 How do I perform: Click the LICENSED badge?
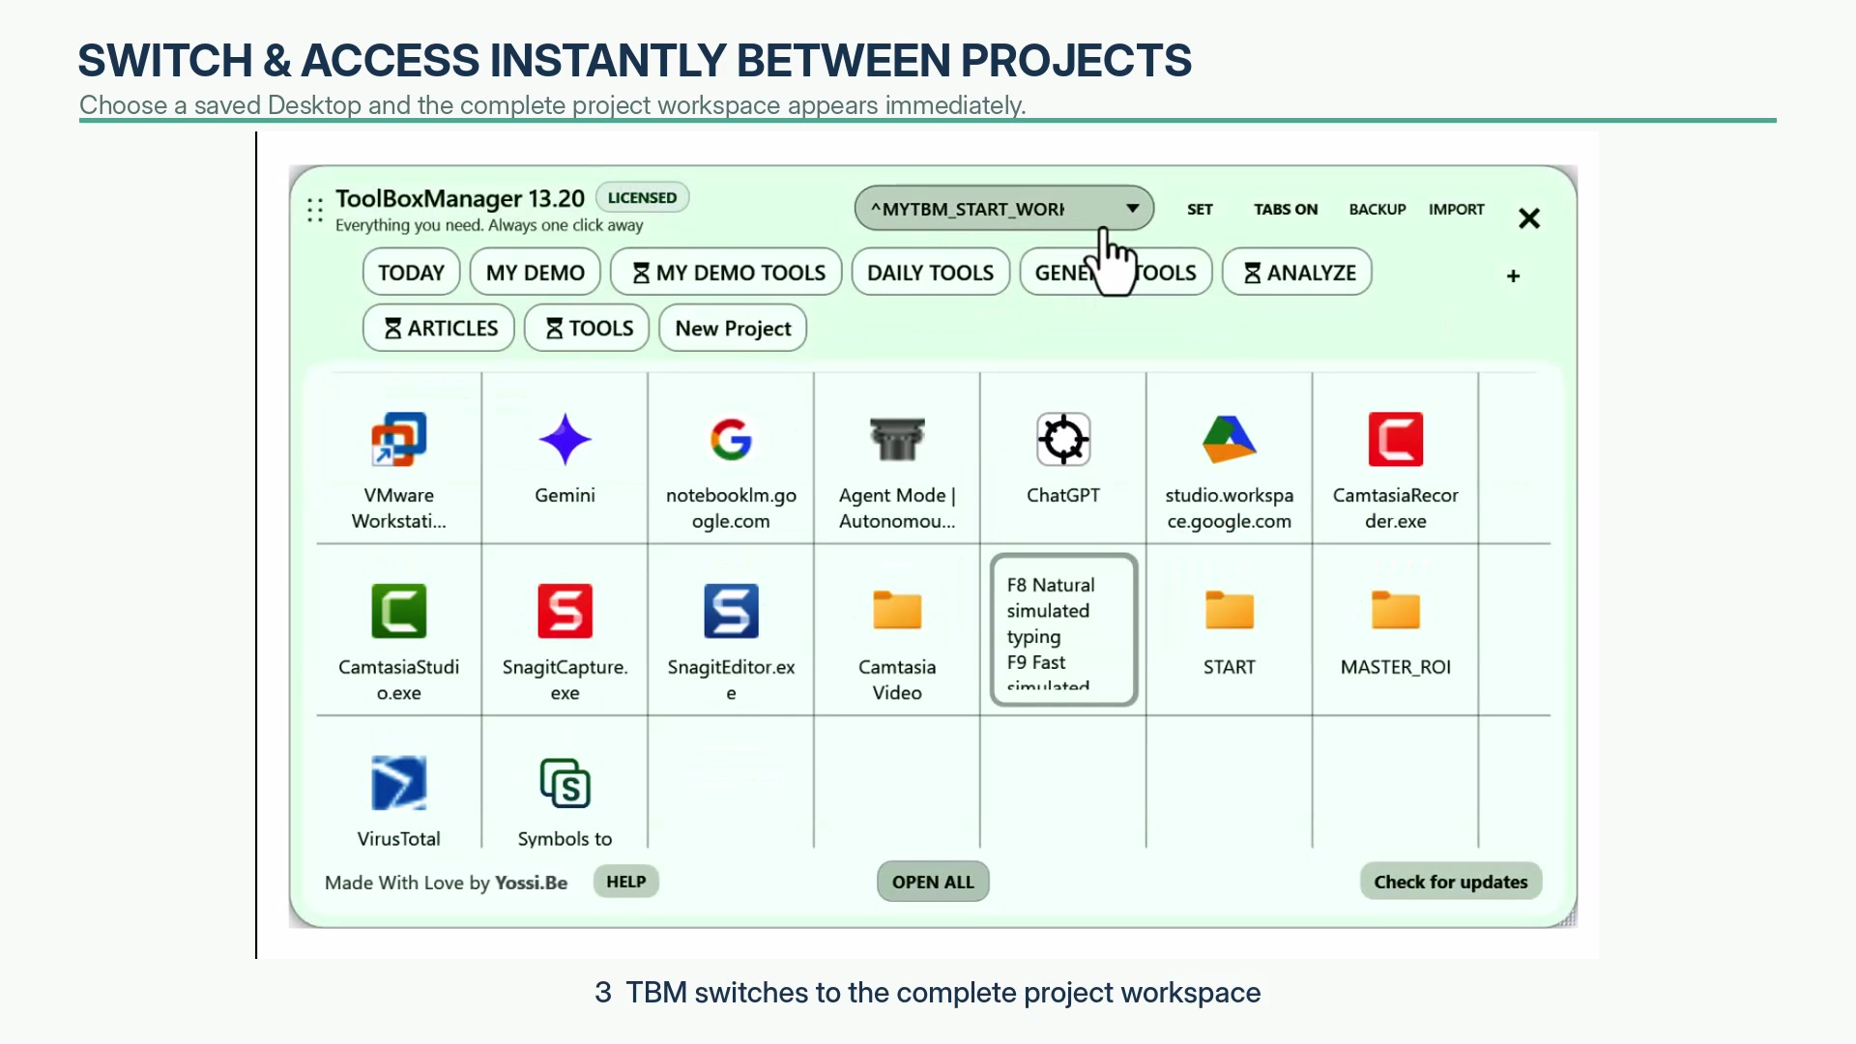tap(643, 197)
